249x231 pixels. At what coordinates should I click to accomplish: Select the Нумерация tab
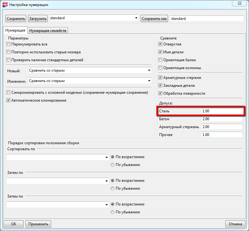point(15,31)
